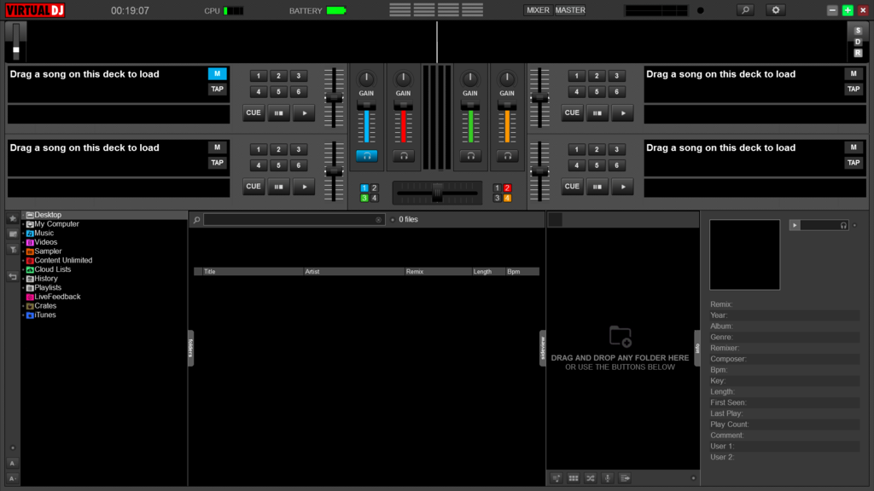Switch to the MASTER view
The image size is (874, 491).
(x=570, y=10)
